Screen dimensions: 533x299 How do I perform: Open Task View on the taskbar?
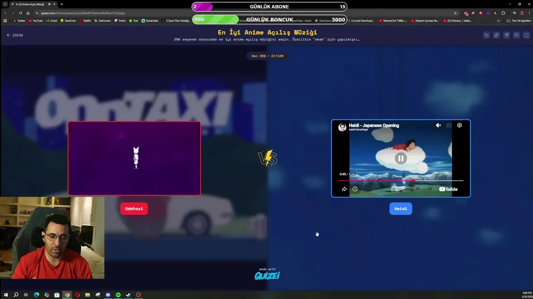pyautogui.click(x=26, y=295)
